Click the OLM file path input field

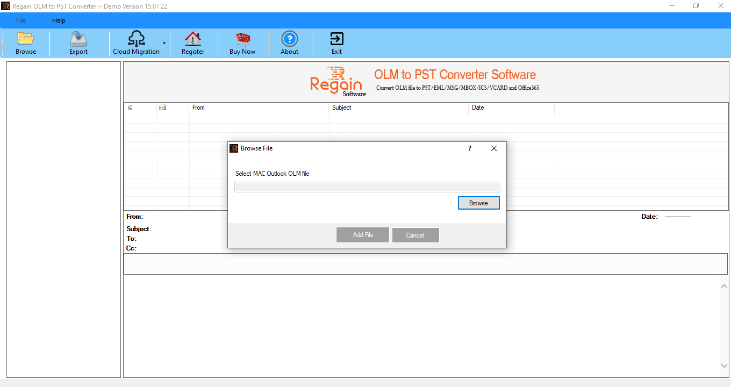point(367,187)
